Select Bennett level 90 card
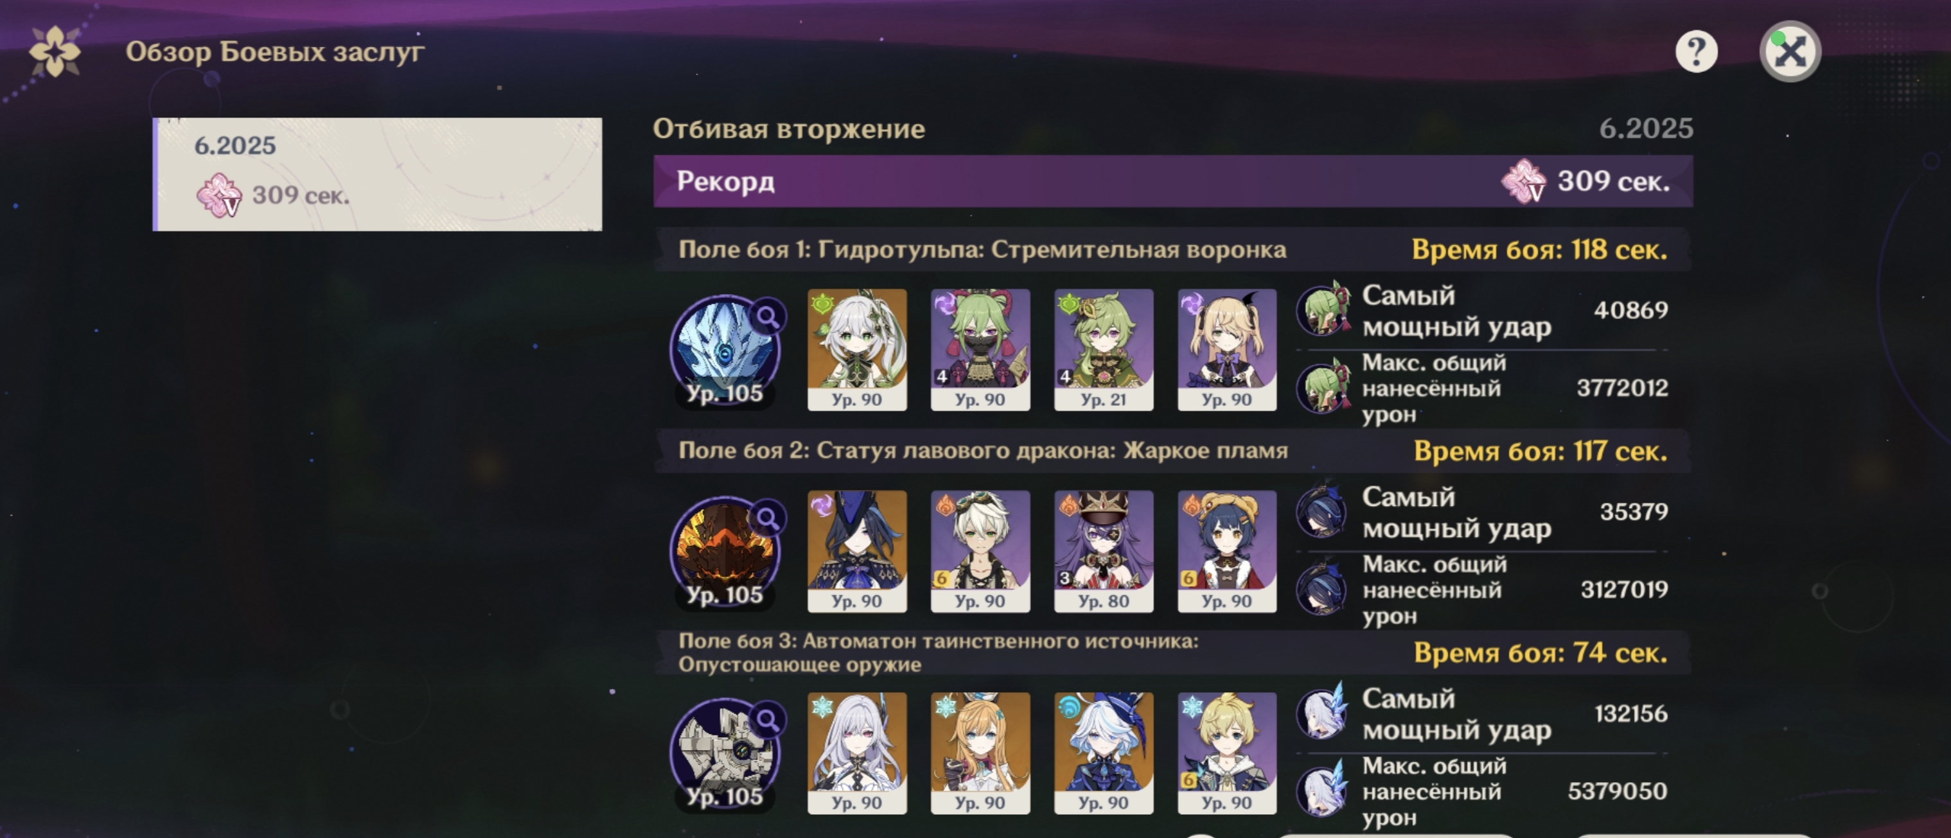1951x838 pixels. [x=980, y=551]
